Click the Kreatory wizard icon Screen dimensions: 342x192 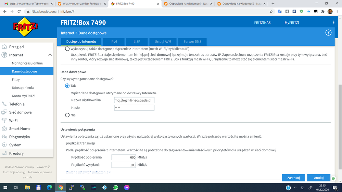click(4, 153)
